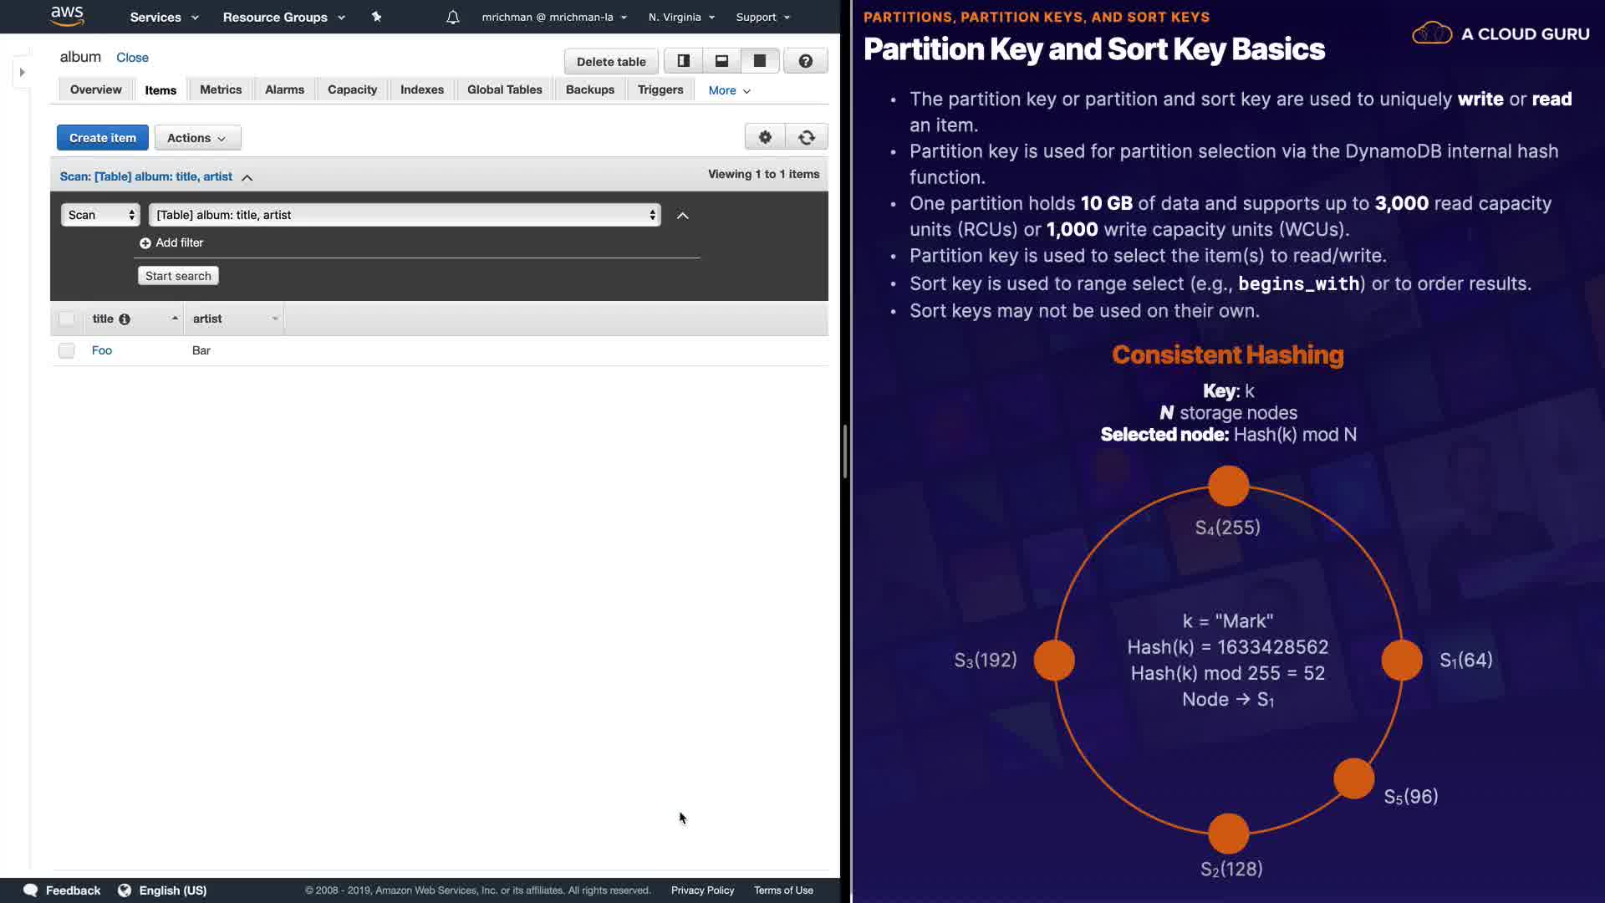
Task: Open table settings gear icon
Action: point(765,137)
